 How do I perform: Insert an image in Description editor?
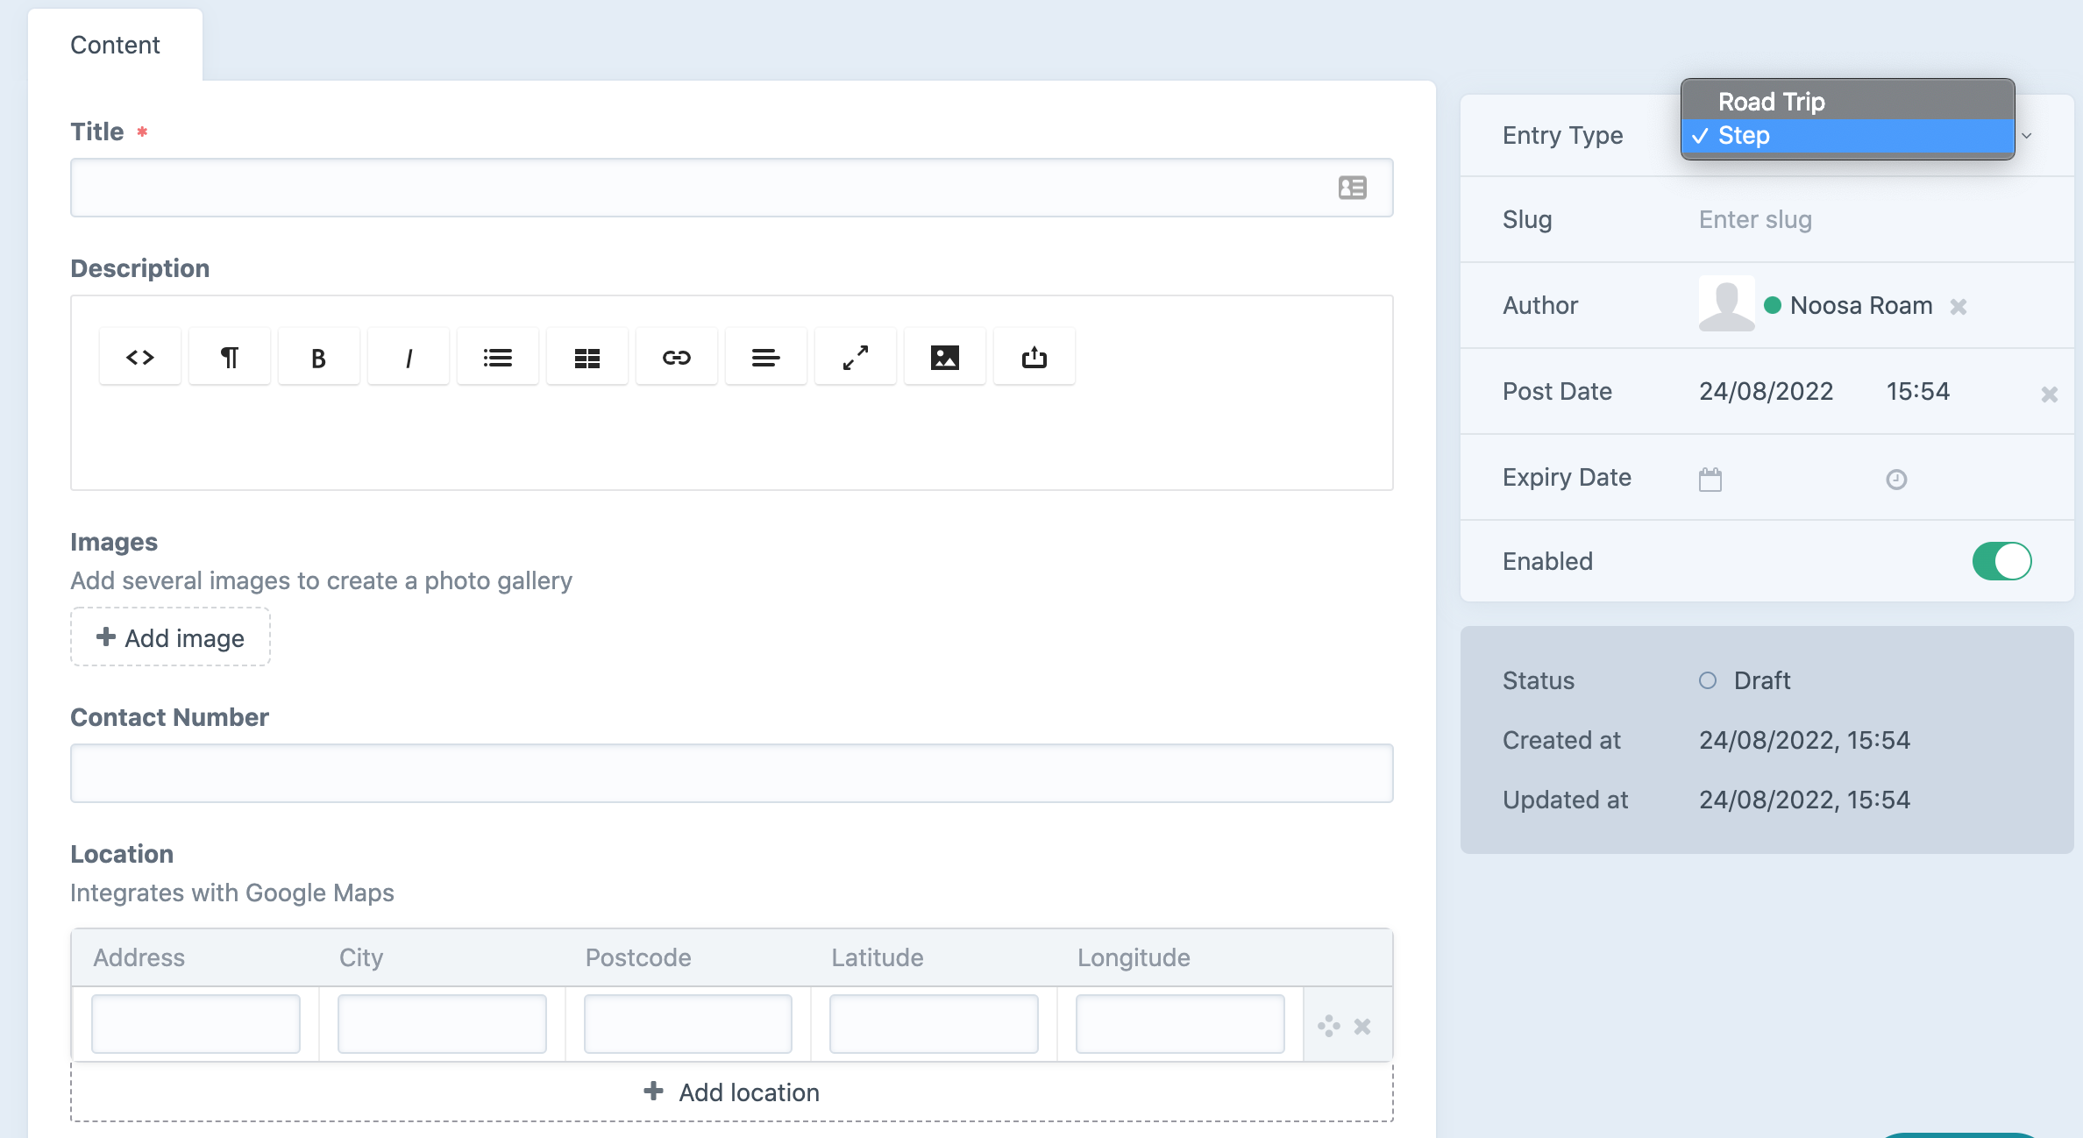945,357
